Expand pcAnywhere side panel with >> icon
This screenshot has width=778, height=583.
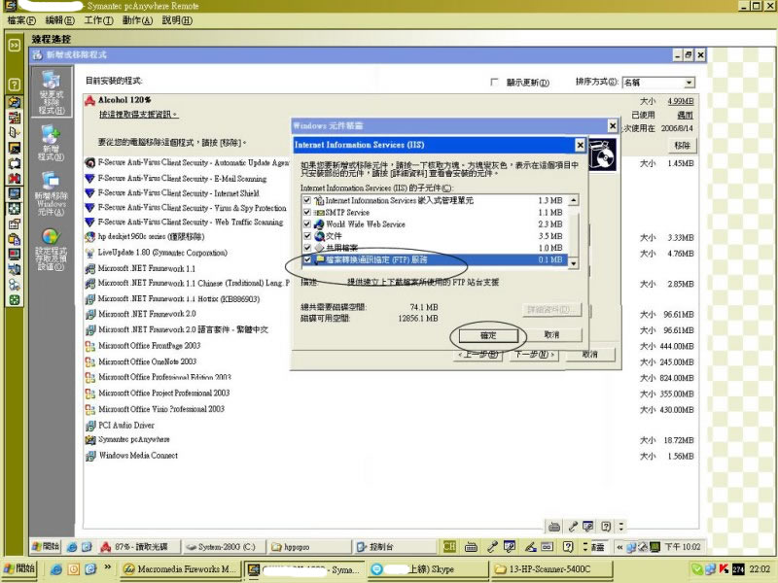[x=15, y=45]
